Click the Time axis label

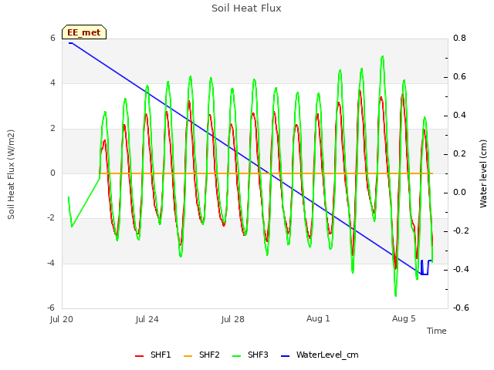[x=437, y=331]
